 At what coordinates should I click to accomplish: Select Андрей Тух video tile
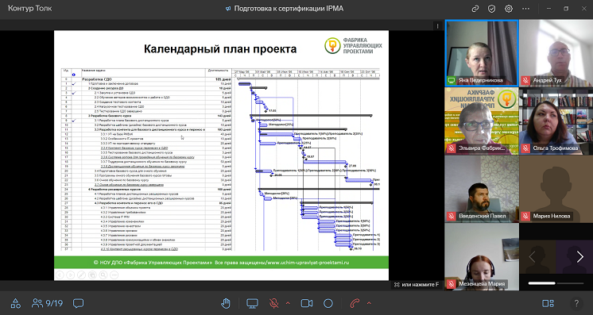[556, 53]
